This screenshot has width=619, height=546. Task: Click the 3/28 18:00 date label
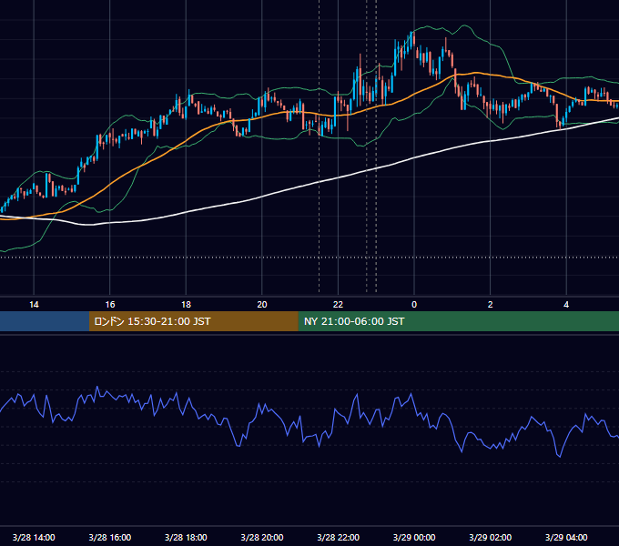tap(186, 537)
